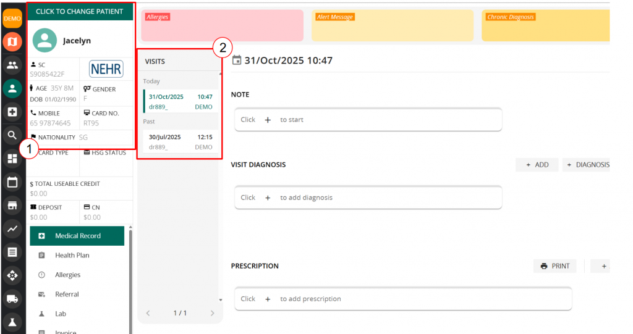Select Allergies in patient menu
The width and height of the screenshot is (633, 334).
pyautogui.click(x=67, y=275)
